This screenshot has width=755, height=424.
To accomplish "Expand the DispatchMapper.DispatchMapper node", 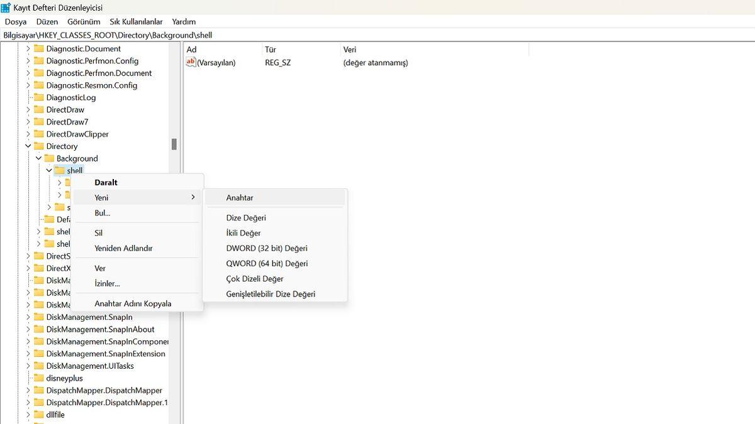I will point(28,391).
